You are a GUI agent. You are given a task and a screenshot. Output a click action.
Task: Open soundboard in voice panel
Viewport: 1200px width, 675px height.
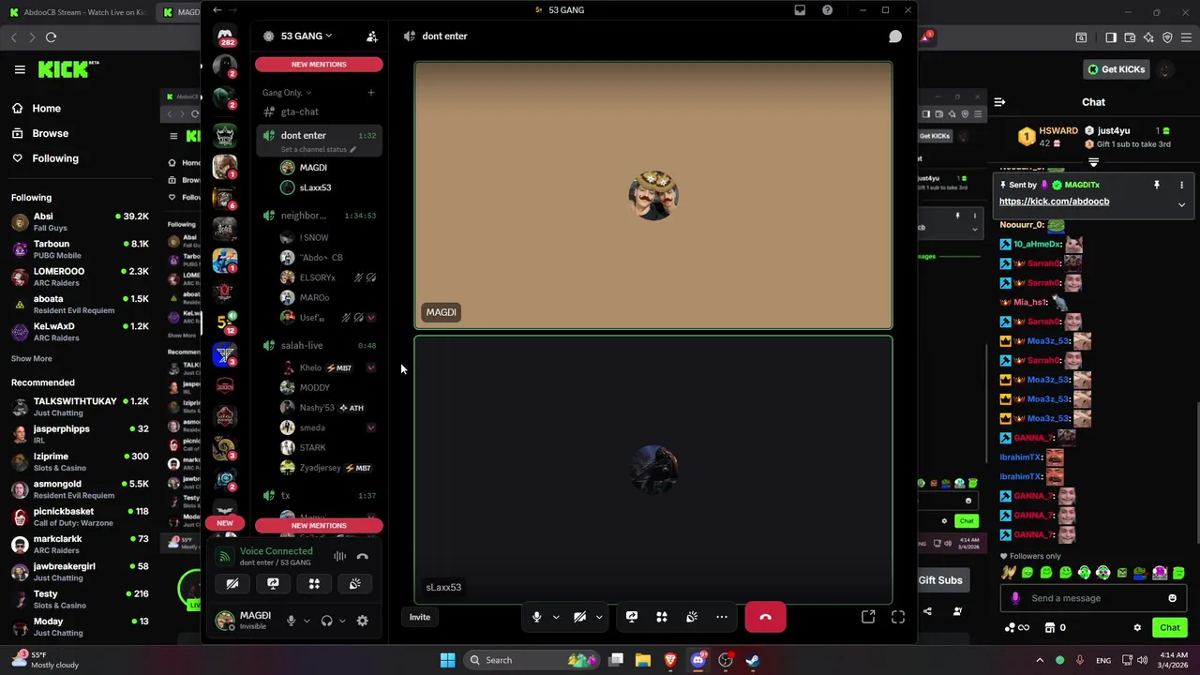pyautogui.click(x=355, y=584)
